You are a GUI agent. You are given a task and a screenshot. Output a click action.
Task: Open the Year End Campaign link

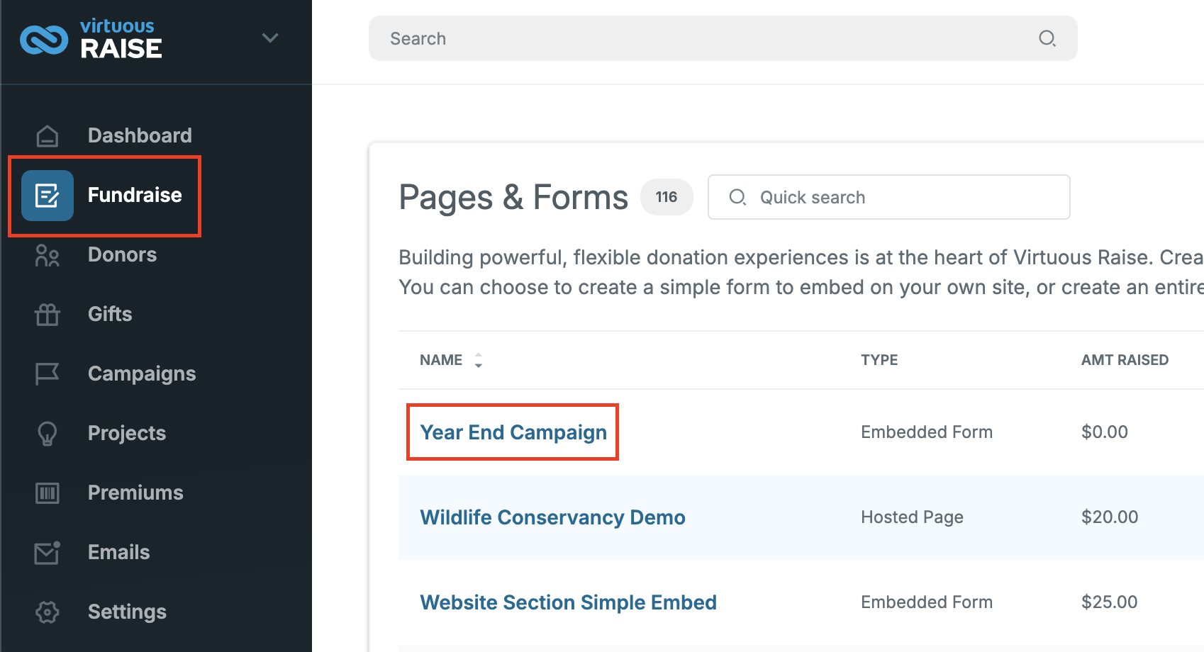(x=513, y=432)
